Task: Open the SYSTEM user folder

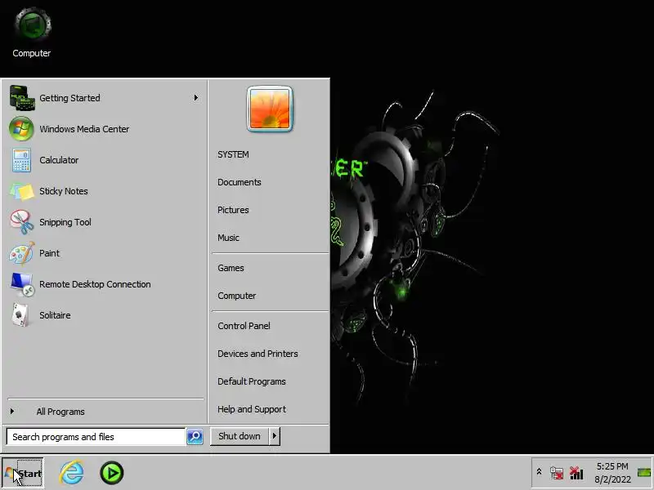Action: point(233,154)
